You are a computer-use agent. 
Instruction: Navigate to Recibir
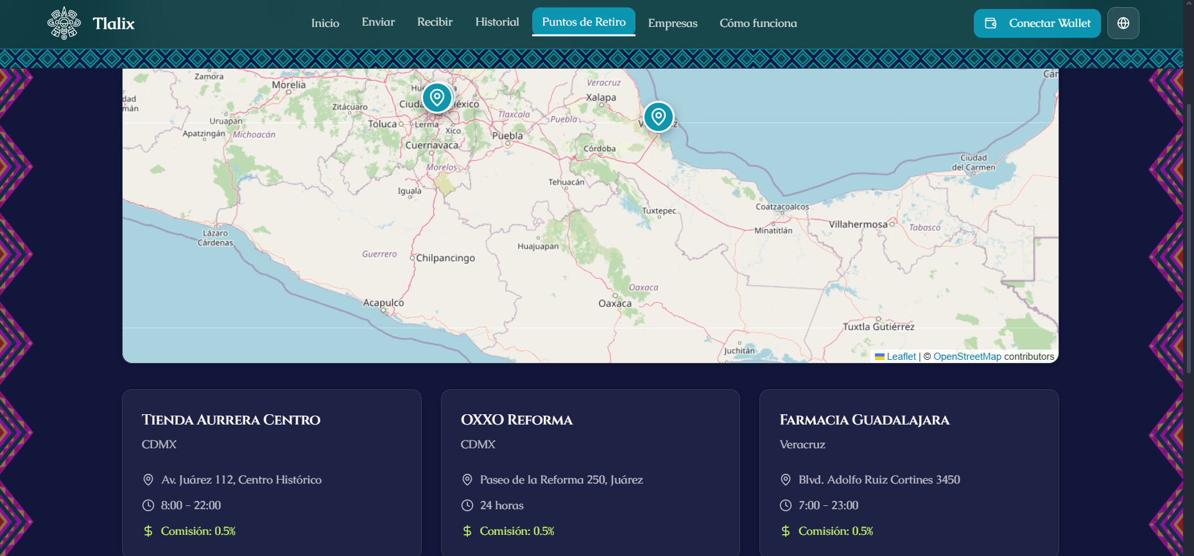click(435, 22)
